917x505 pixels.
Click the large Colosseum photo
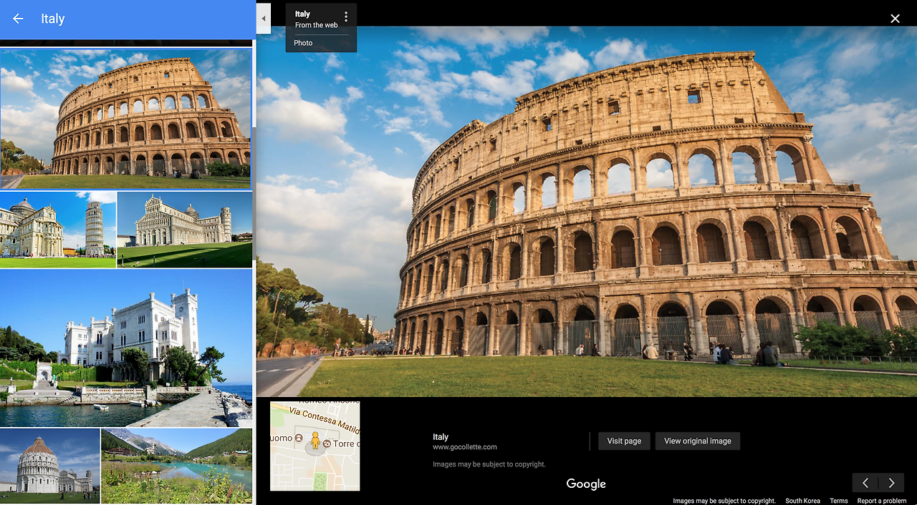click(x=587, y=212)
